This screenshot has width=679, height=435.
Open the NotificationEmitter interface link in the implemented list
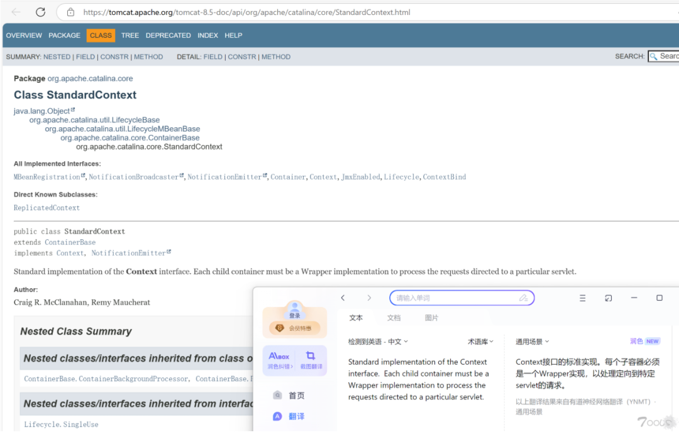click(x=224, y=177)
